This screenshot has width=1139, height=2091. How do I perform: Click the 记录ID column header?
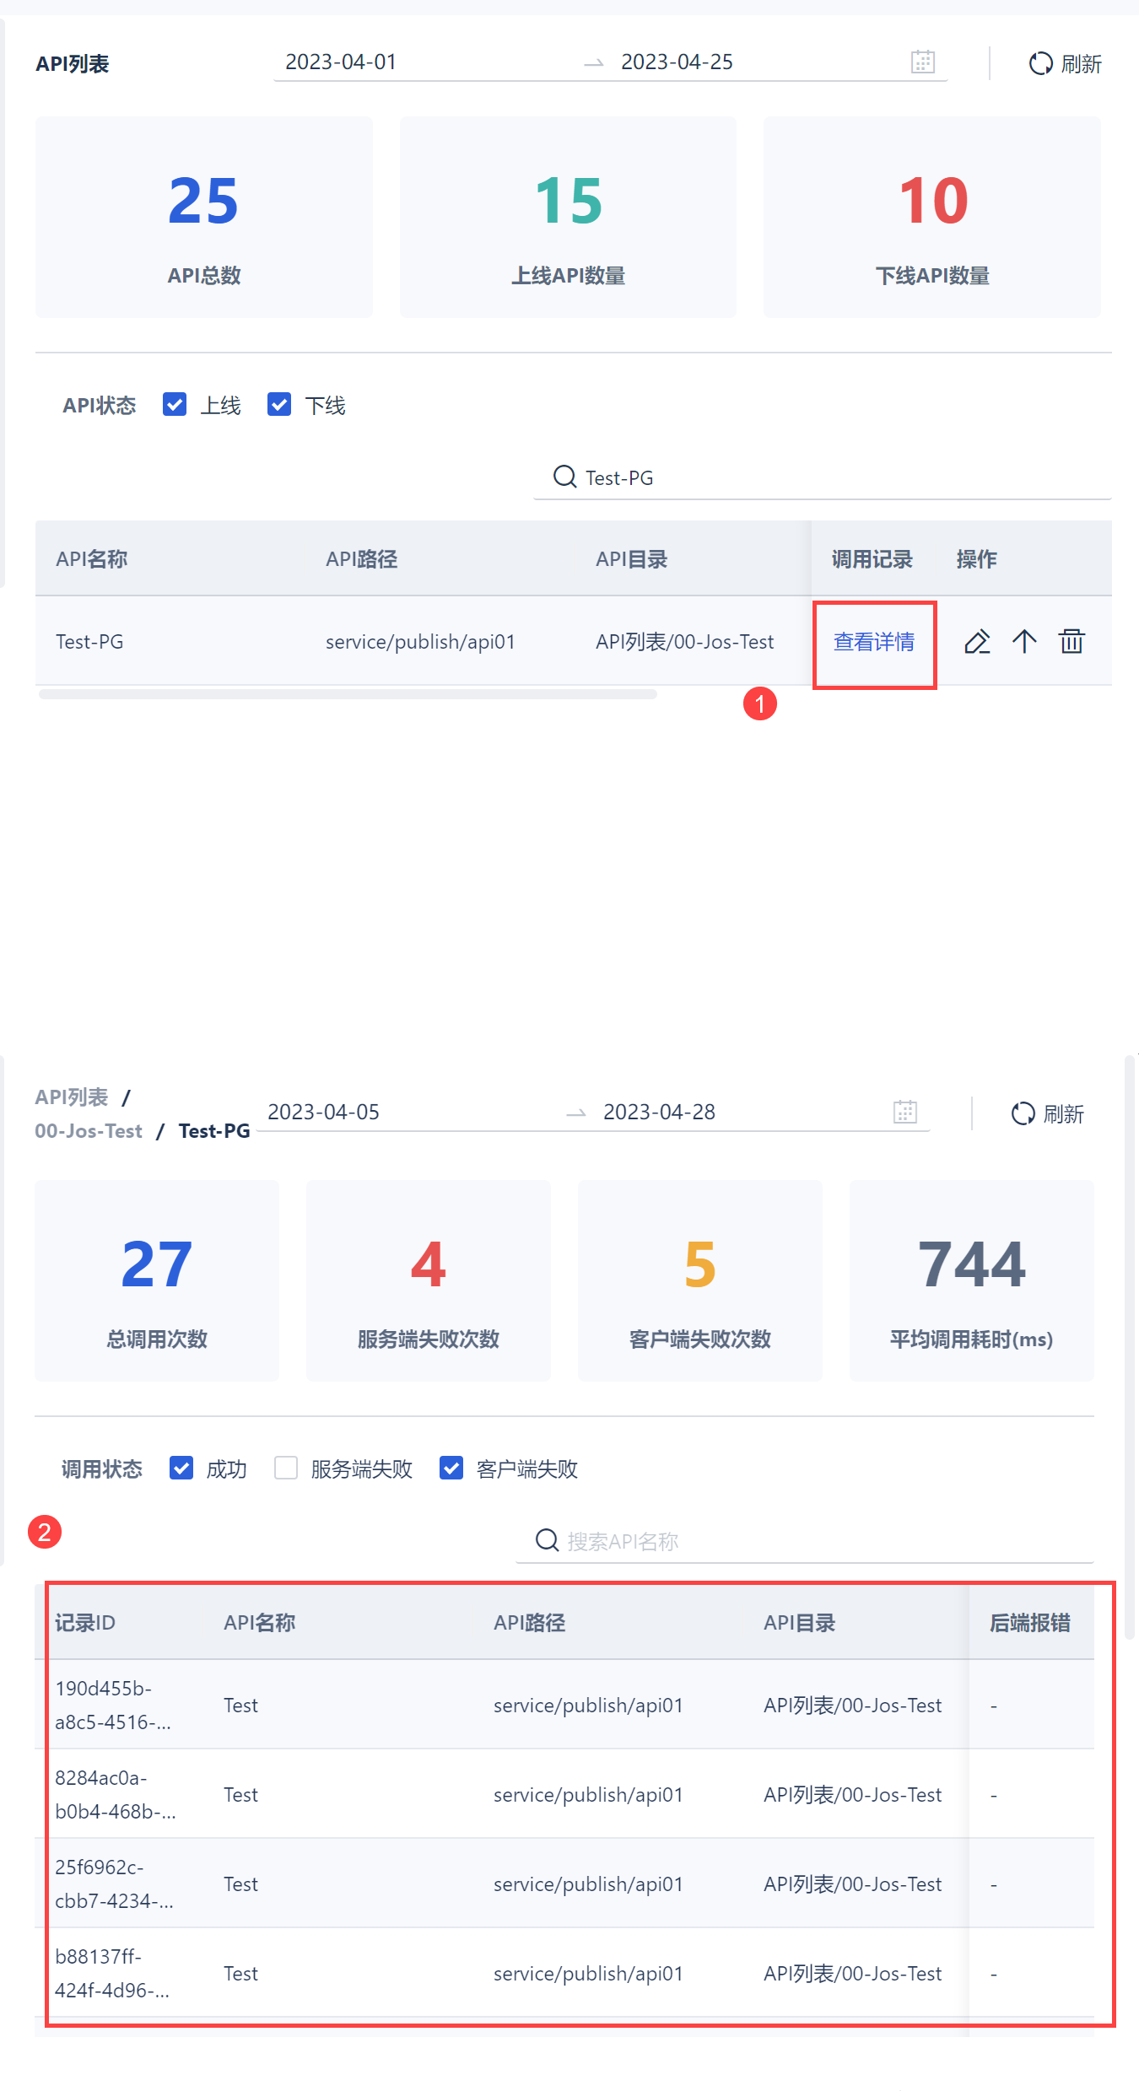coord(85,1623)
